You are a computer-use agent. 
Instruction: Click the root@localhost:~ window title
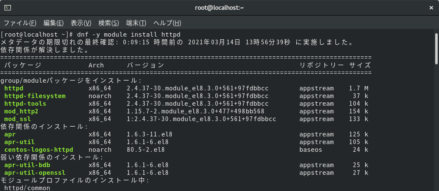(x=219, y=8)
